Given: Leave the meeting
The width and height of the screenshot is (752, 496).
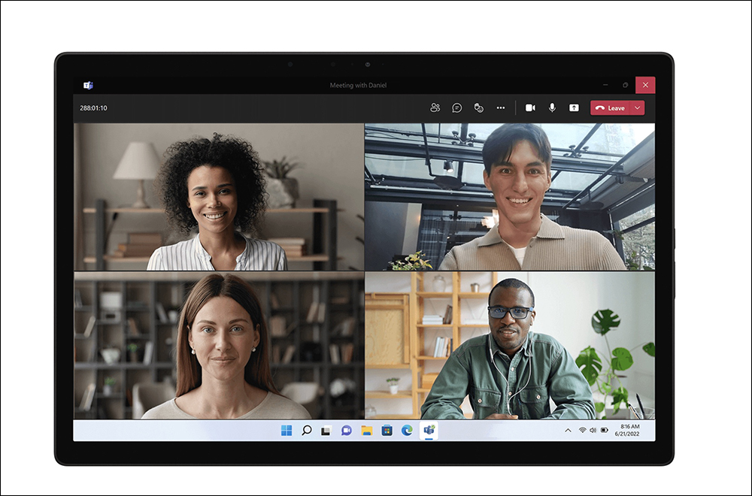Looking at the screenshot, I should click(x=611, y=107).
